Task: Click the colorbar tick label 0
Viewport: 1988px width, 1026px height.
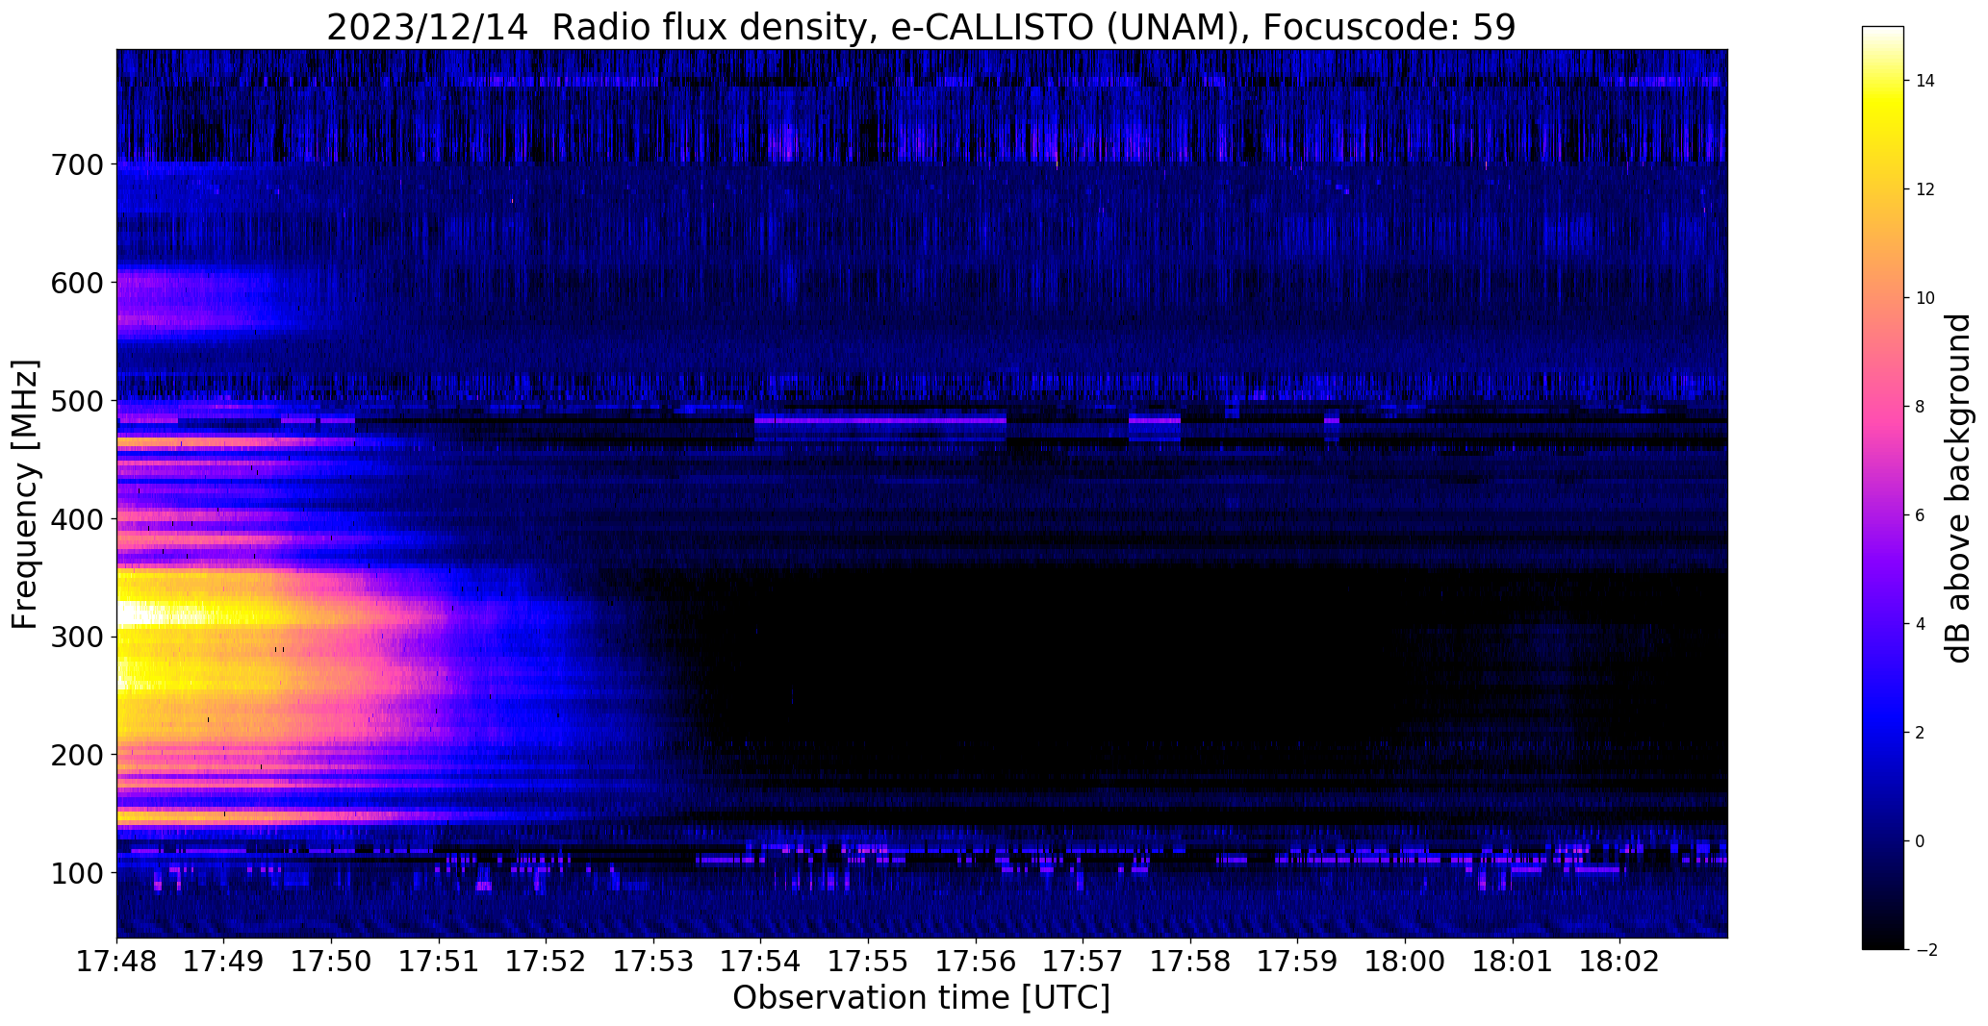Action: 1921,841
